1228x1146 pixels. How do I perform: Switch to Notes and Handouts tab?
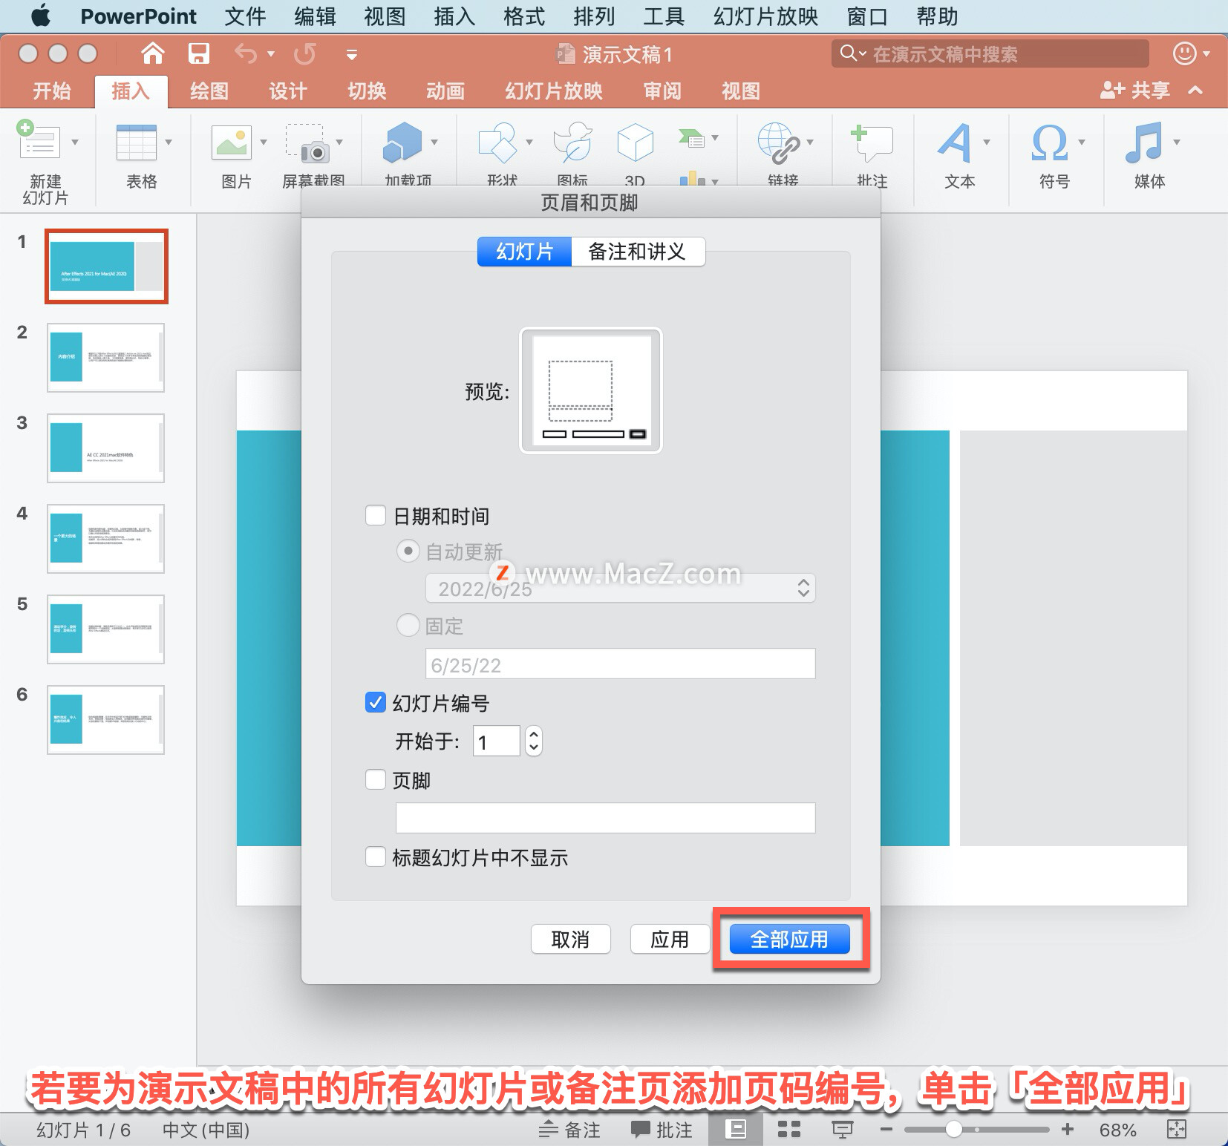coord(638,252)
